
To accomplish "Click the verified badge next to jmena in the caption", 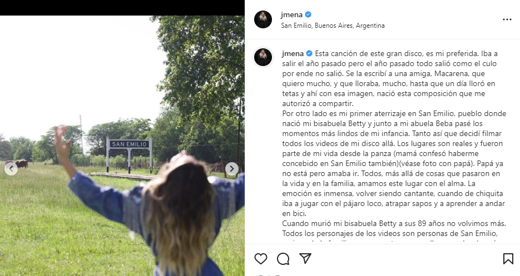I will (309, 53).
